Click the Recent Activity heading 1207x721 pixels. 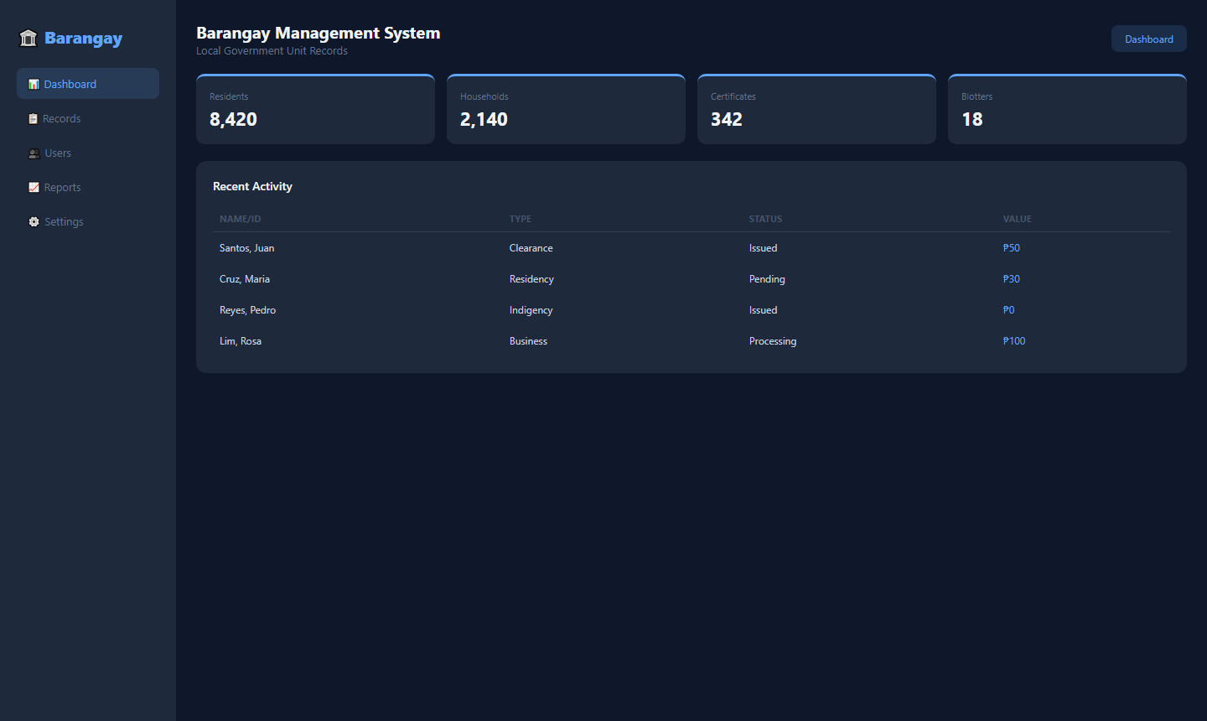(x=252, y=186)
